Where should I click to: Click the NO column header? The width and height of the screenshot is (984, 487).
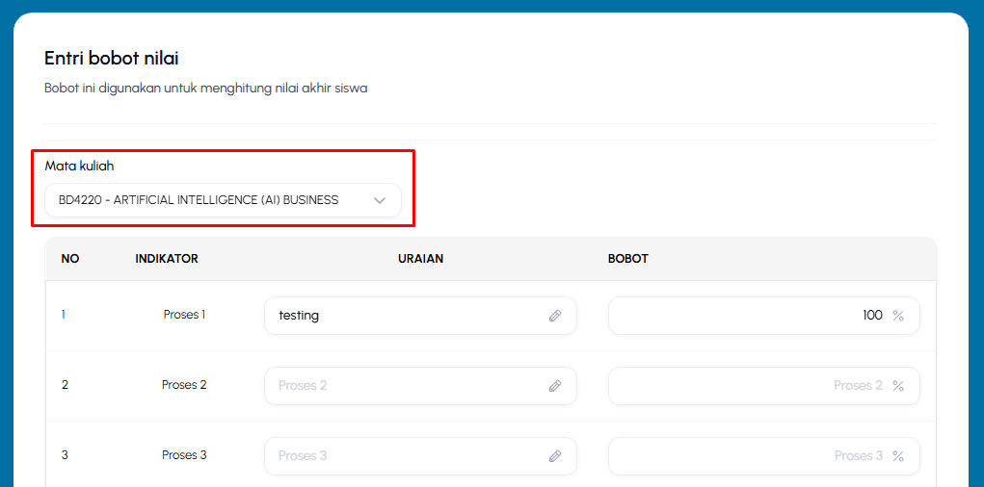[69, 259]
